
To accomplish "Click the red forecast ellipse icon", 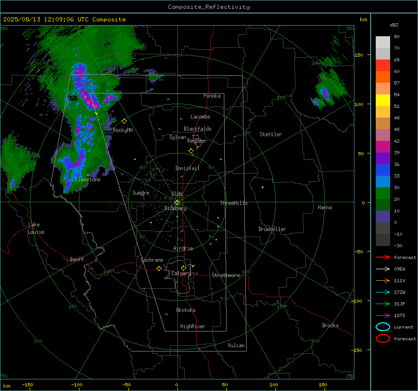I will tap(383, 338).
